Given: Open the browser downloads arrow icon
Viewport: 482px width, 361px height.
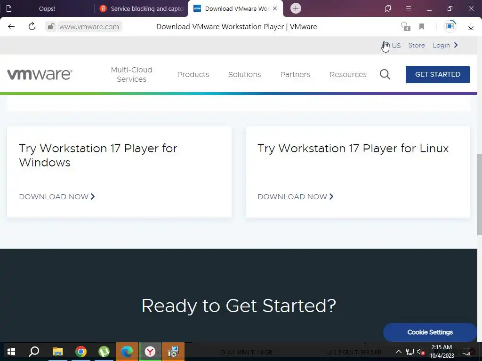Looking at the screenshot, I should point(471,27).
